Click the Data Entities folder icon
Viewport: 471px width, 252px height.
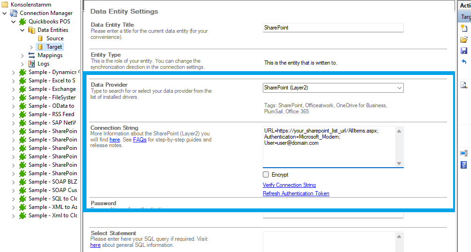coord(31,30)
